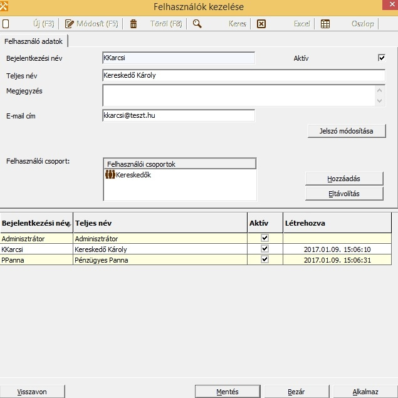Click the app icon in title bar
The width and height of the screenshot is (398, 398).
click(x=6, y=7)
